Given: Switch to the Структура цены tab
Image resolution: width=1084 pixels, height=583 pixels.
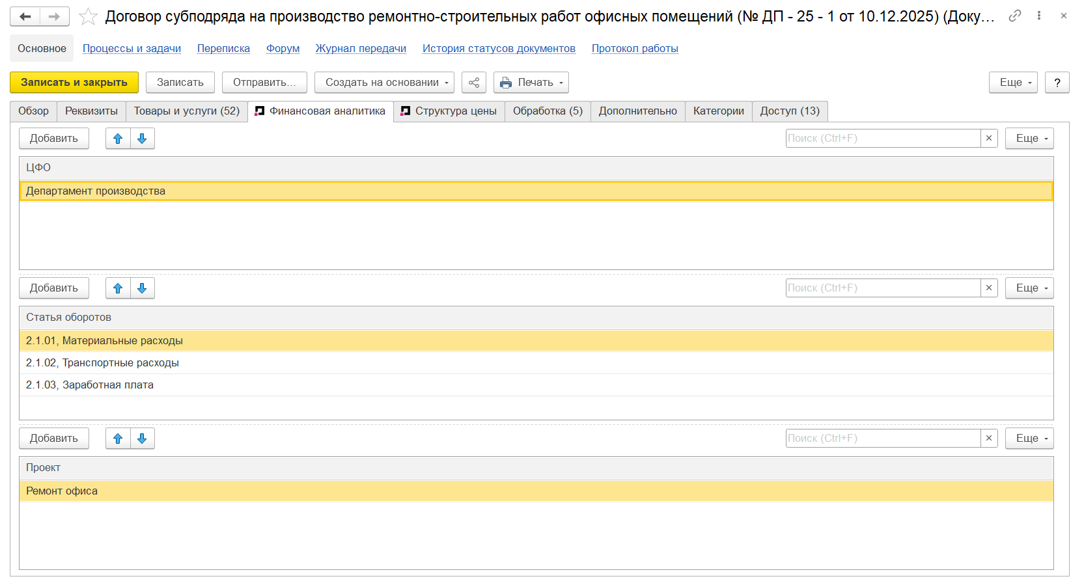Looking at the screenshot, I should [x=449, y=111].
